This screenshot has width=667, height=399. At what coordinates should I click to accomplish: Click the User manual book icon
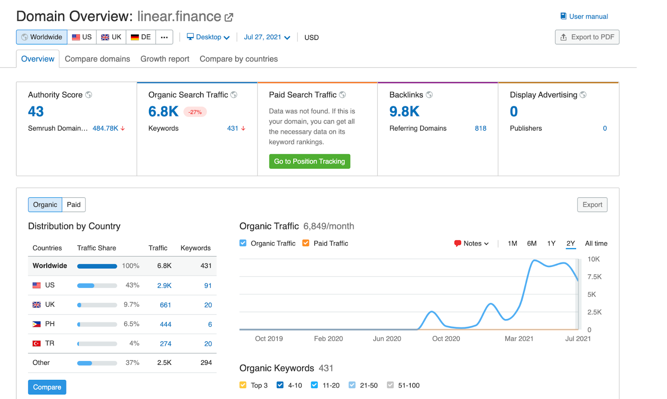coord(563,16)
